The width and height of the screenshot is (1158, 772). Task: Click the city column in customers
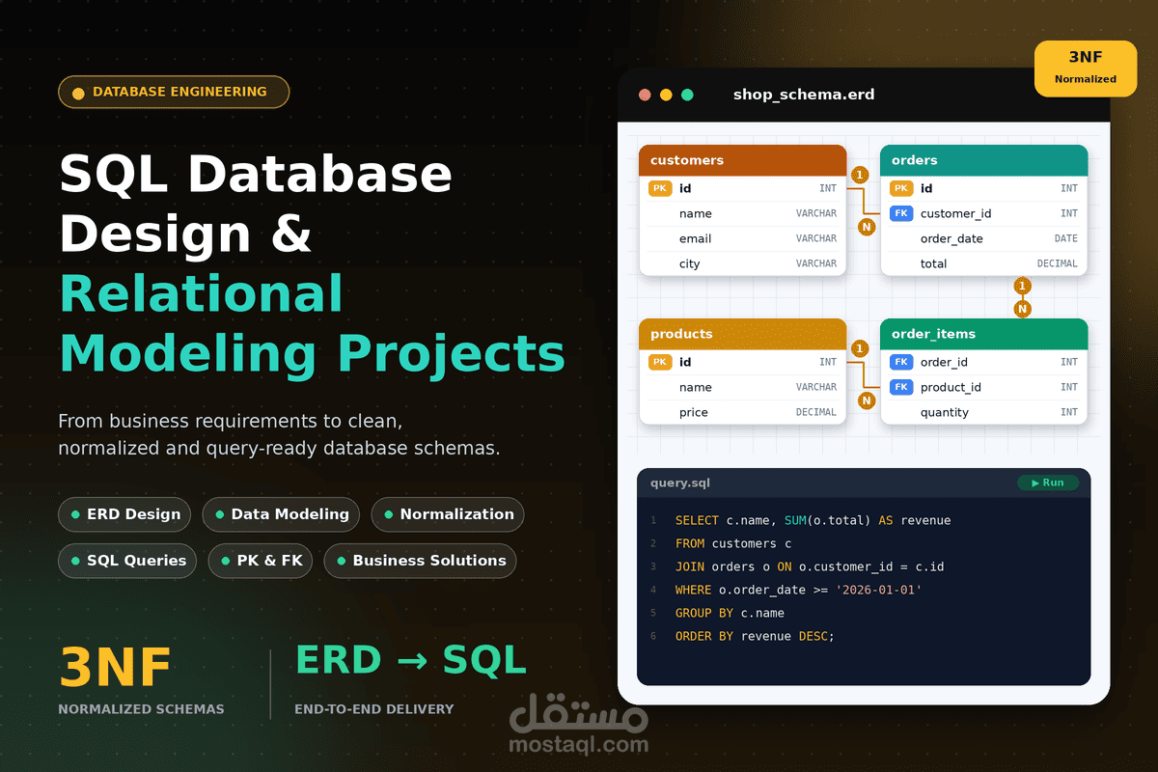(689, 263)
